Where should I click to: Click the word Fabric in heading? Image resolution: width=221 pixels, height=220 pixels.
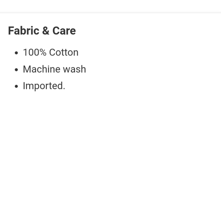[x=24, y=31]
